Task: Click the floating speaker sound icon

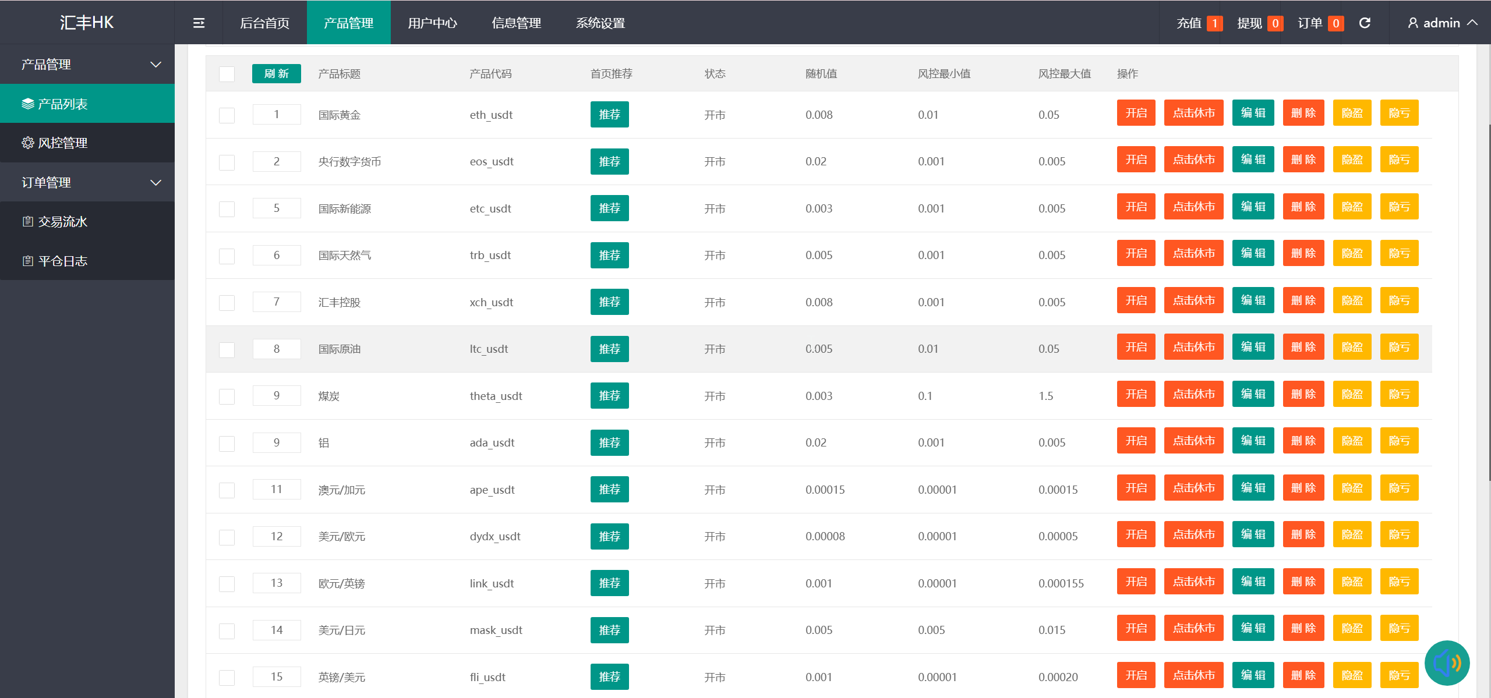Action: (x=1447, y=662)
